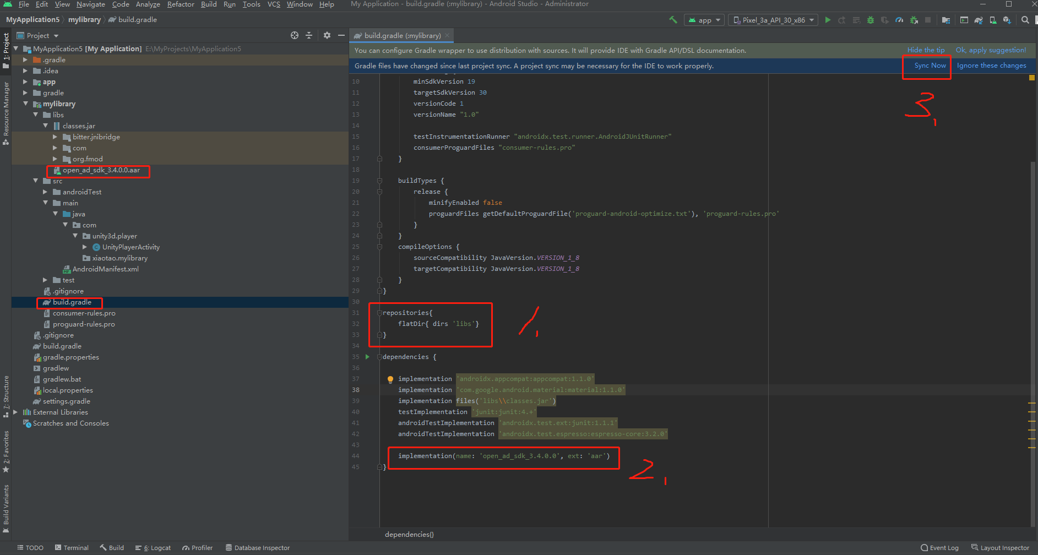Open the Favorites side panel
Screen dimensions: 1038x555
pyautogui.click(x=6, y=451)
